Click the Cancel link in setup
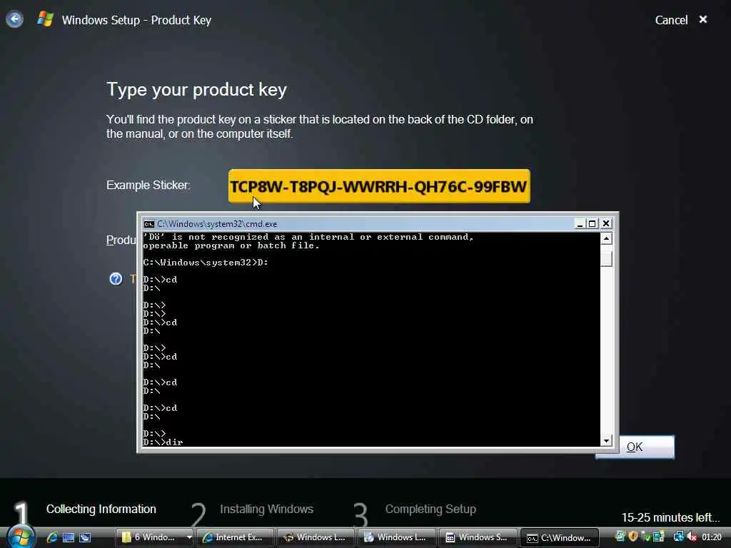This screenshot has height=548, width=731. point(671,20)
